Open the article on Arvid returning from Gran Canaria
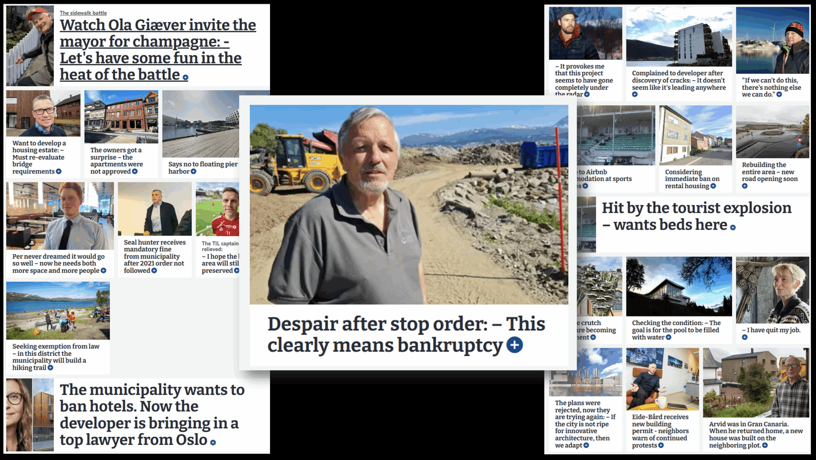 (756, 435)
